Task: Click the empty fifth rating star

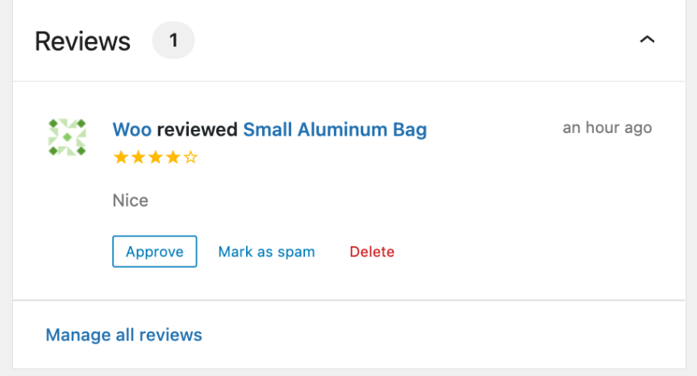Action: pos(190,157)
